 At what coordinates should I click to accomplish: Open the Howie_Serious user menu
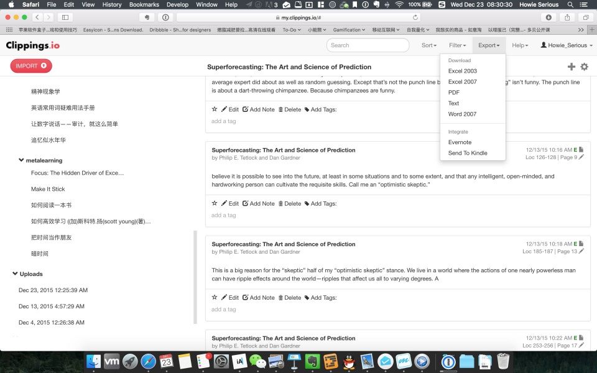click(x=567, y=45)
